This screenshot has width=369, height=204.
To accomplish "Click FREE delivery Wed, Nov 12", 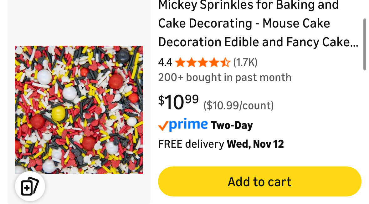I will tap(221, 144).
